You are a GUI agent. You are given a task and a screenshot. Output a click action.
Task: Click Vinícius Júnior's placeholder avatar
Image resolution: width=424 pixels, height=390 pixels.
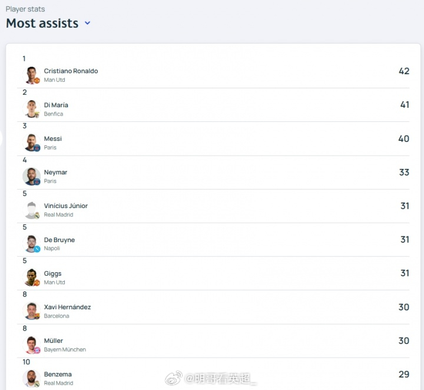tap(31, 210)
